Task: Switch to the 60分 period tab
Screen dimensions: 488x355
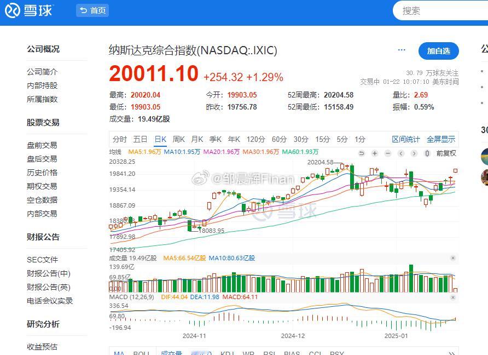Action: pyautogui.click(x=279, y=139)
